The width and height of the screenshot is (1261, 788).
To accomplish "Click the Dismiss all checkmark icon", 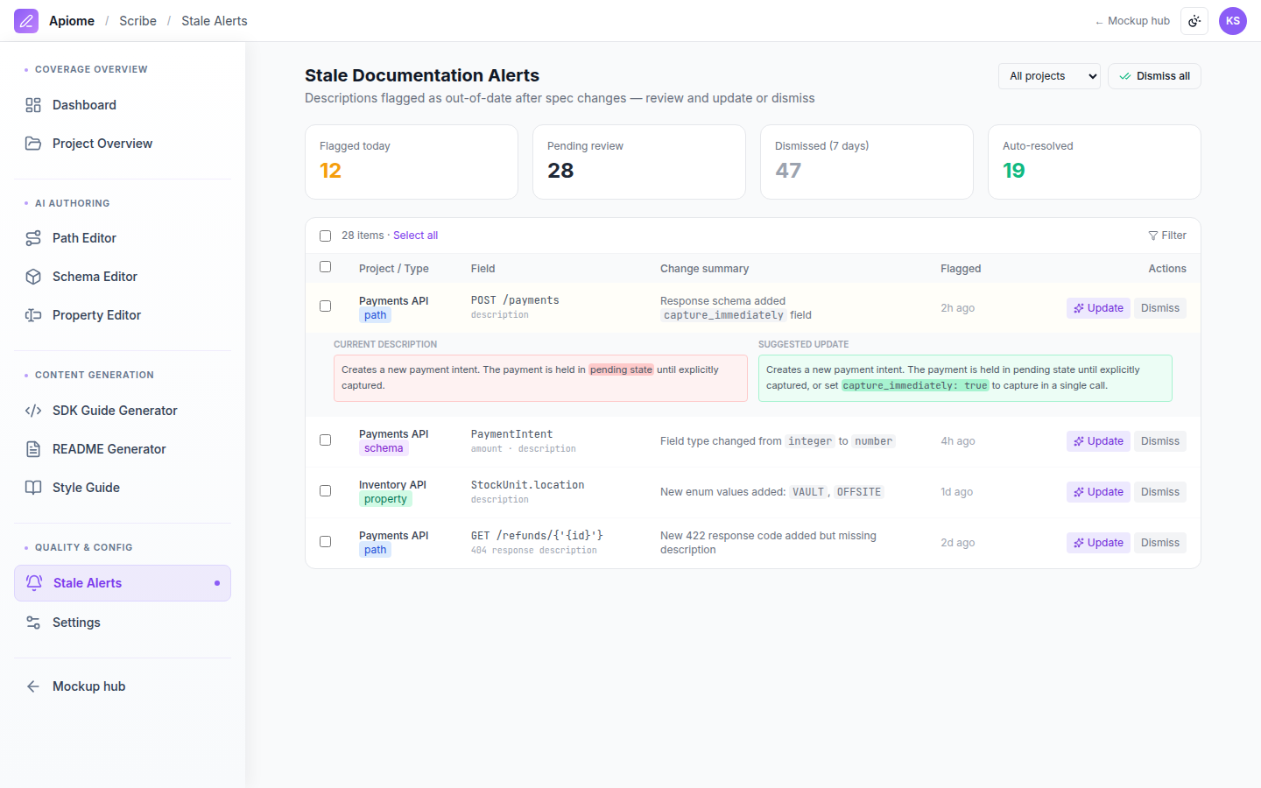I will [x=1125, y=76].
